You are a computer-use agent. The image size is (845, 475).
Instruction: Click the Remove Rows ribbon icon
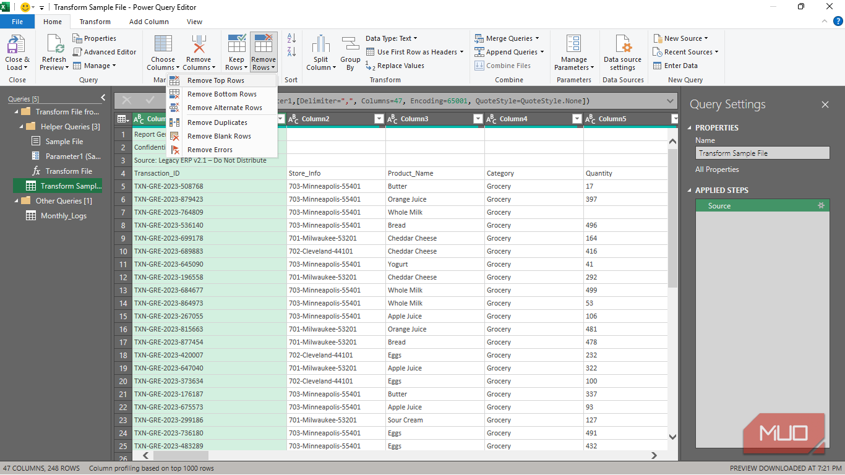[264, 45]
